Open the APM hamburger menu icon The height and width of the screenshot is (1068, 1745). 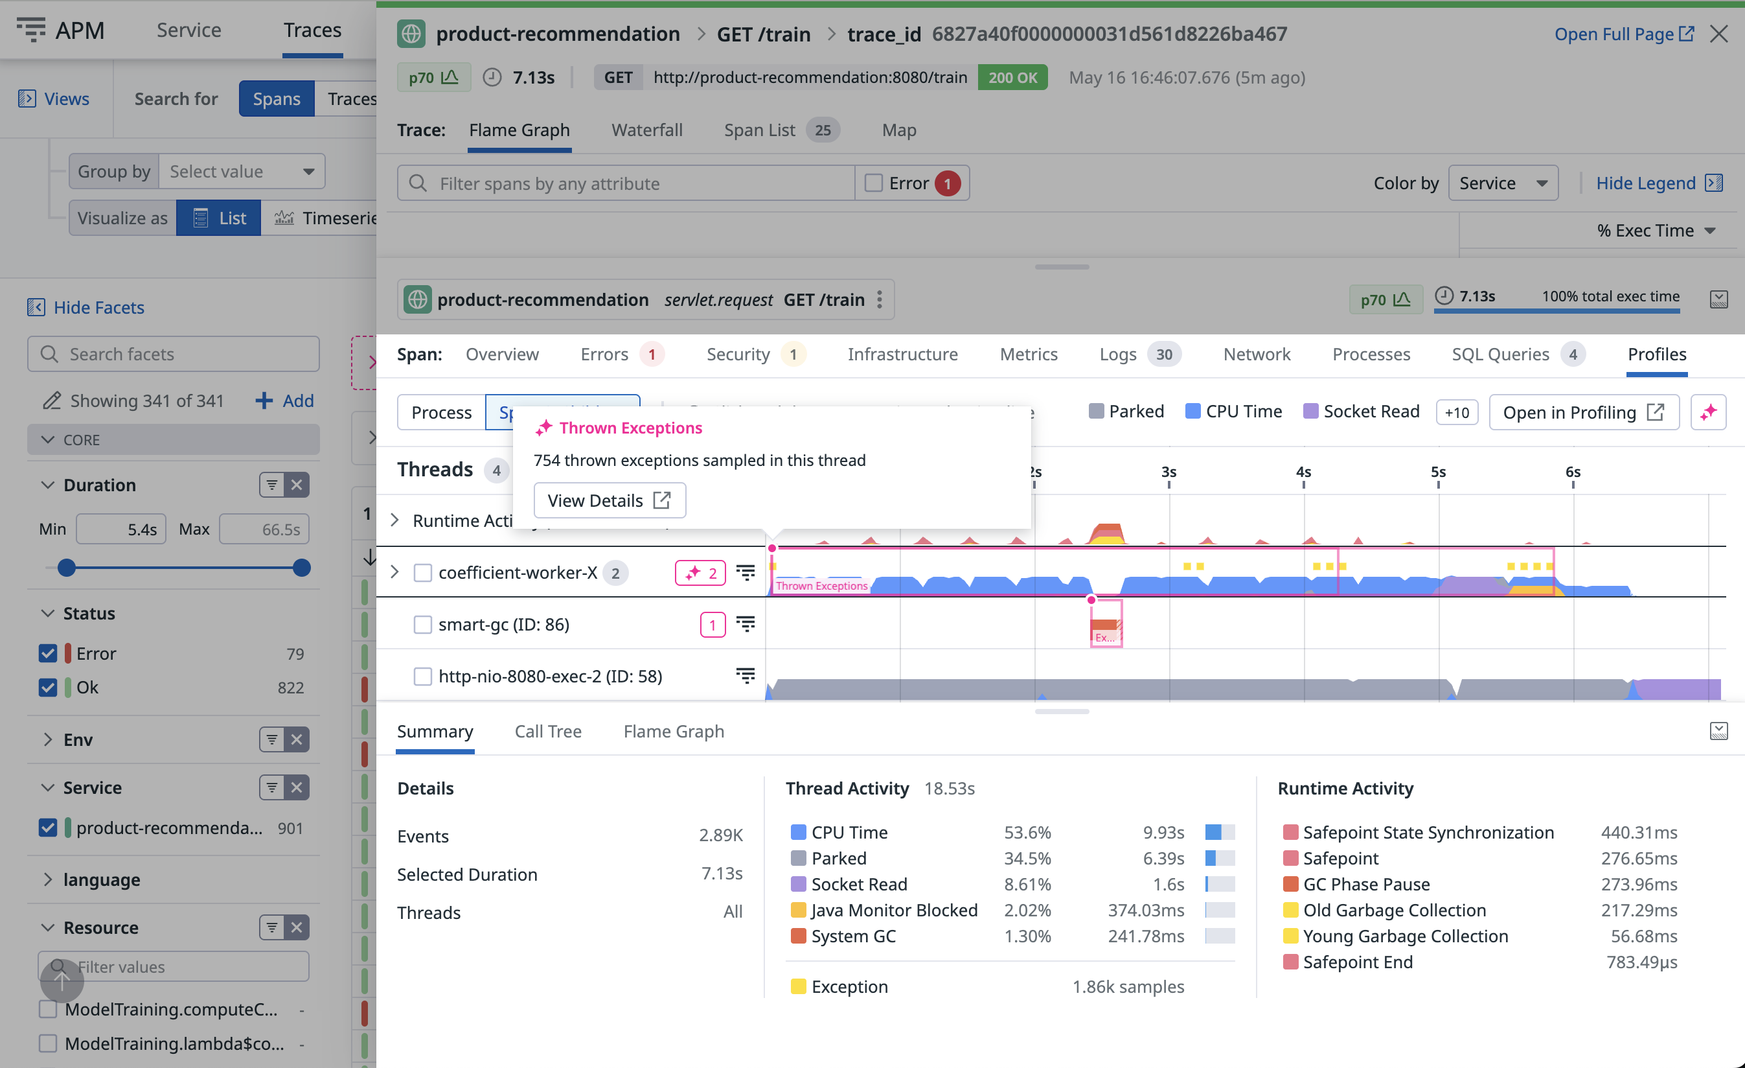click(30, 30)
